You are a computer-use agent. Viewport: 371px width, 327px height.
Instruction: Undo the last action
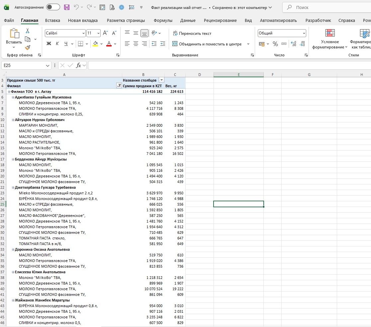tap(76, 7)
